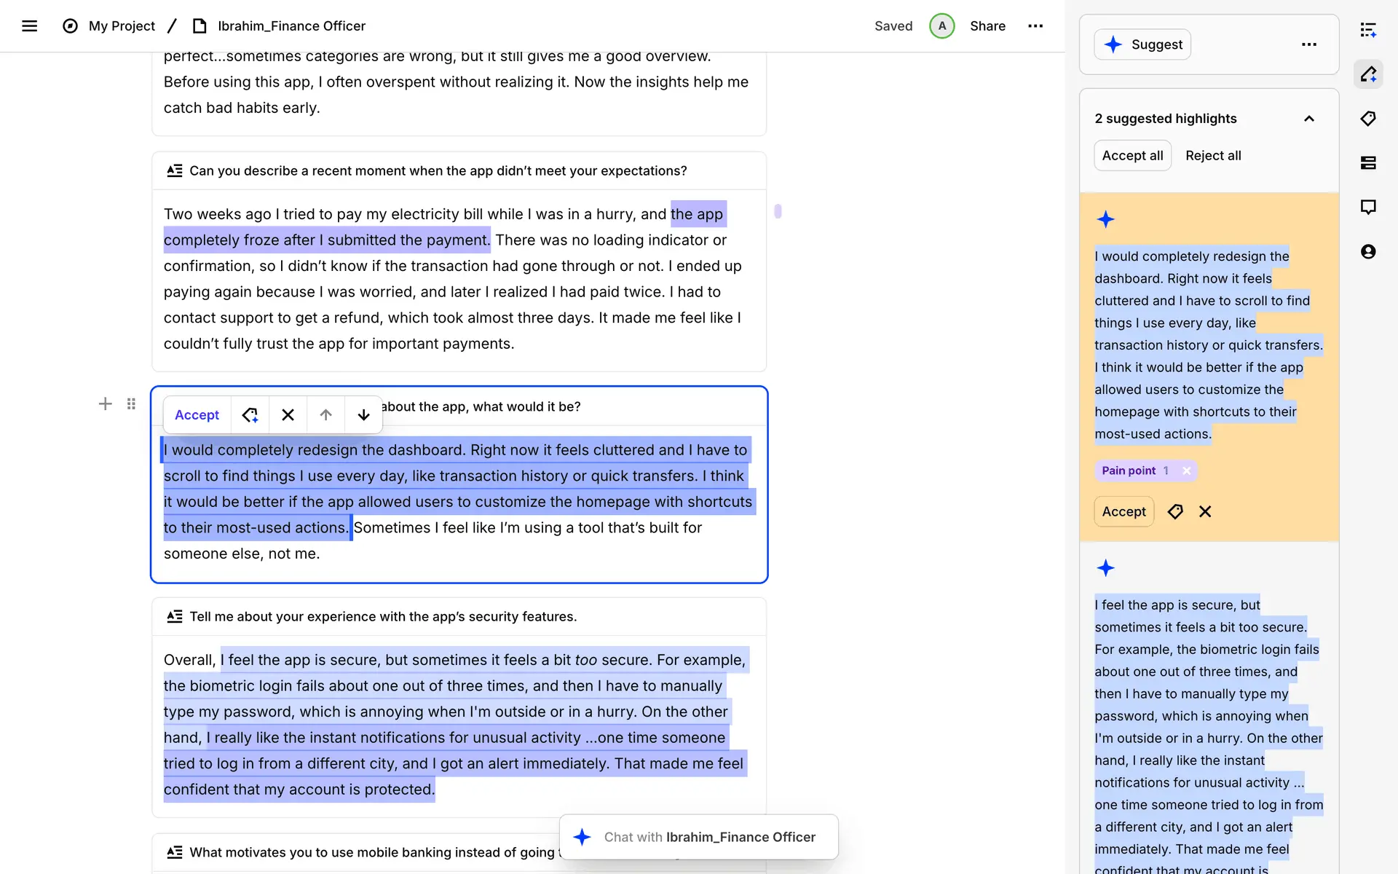1398x874 pixels.
Task: Open the comments panel in right sidebar
Action: (1368, 207)
